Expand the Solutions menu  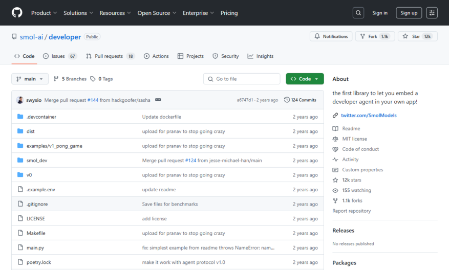[78, 13]
